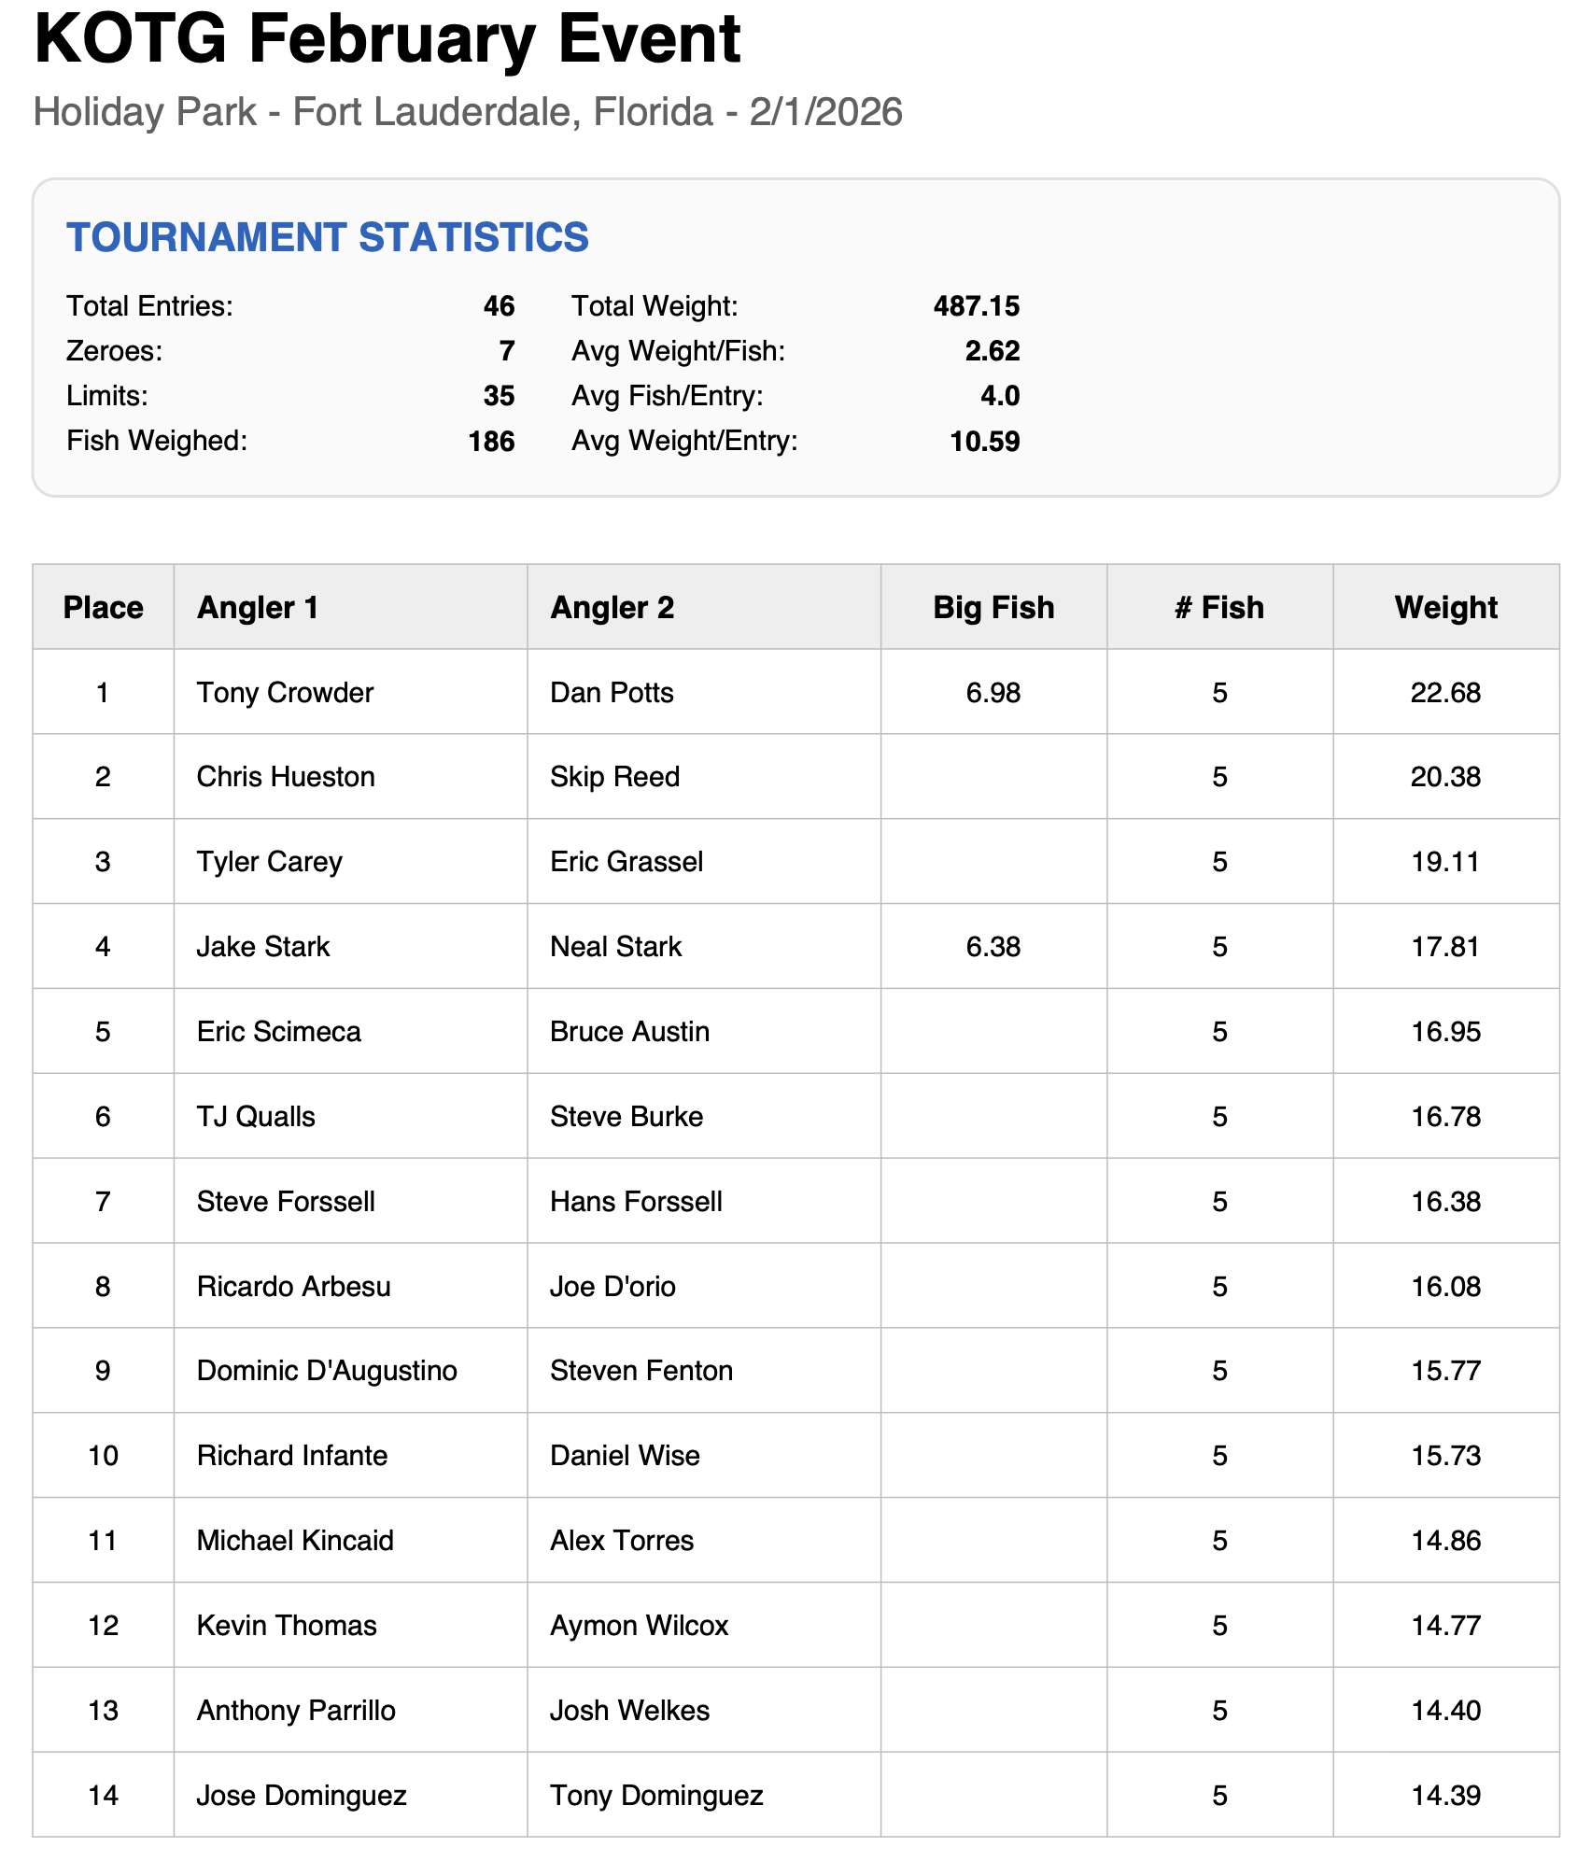Click the Avg Weight/Entry value 10.59
Screen dimensions: 1591x1862
[984, 441]
